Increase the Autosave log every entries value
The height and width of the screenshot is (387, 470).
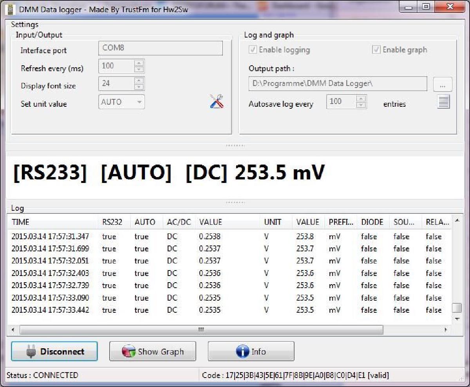361,99
